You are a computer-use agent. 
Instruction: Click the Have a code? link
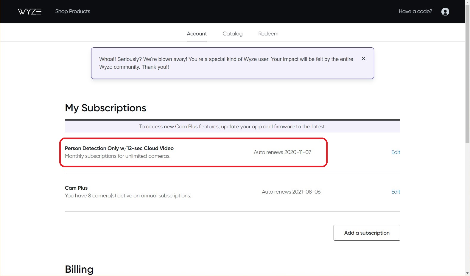coord(415,11)
